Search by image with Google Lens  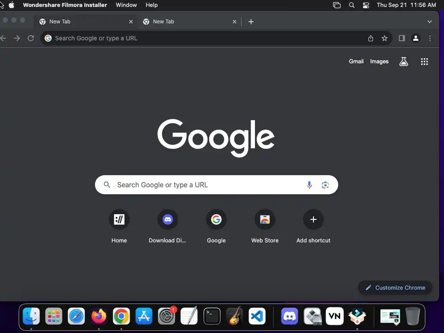(x=325, y=185)
